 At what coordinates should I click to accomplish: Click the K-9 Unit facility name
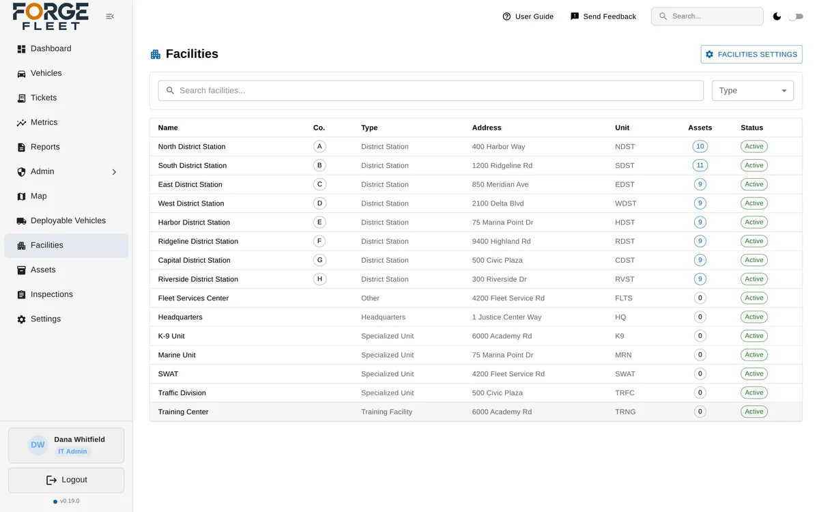(171, 336)
